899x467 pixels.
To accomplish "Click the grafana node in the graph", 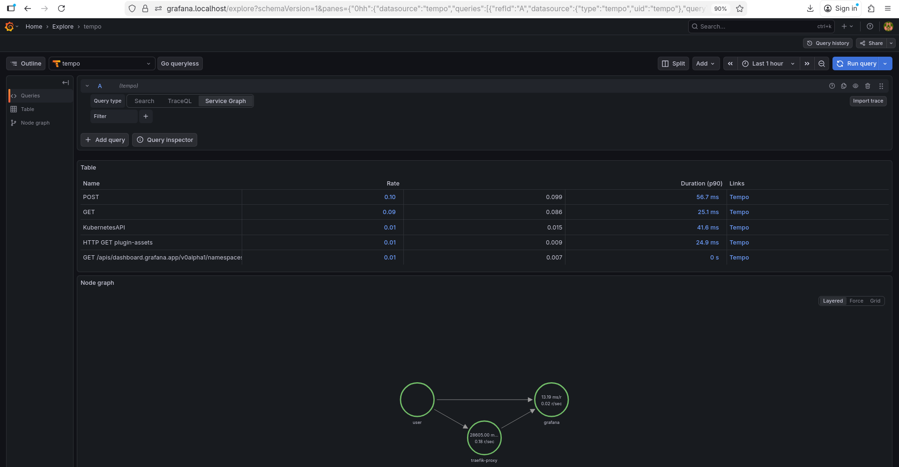I will pyautogui.click(x=551, y=400).
